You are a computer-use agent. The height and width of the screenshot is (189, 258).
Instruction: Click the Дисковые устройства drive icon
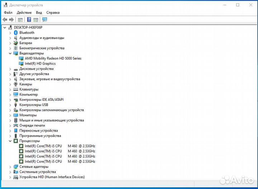coord(16,69)
